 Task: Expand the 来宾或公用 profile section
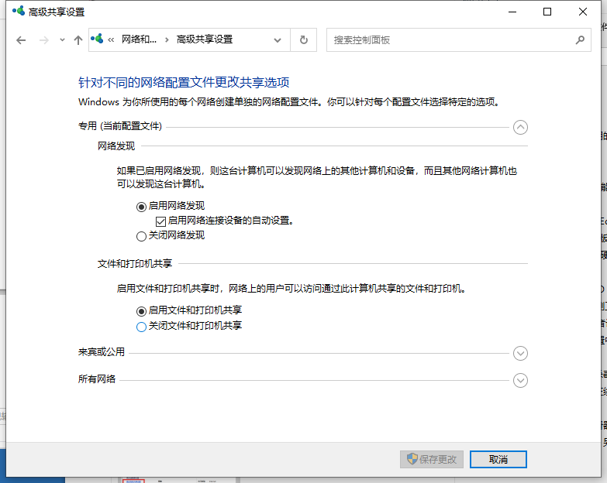(520, 353)
